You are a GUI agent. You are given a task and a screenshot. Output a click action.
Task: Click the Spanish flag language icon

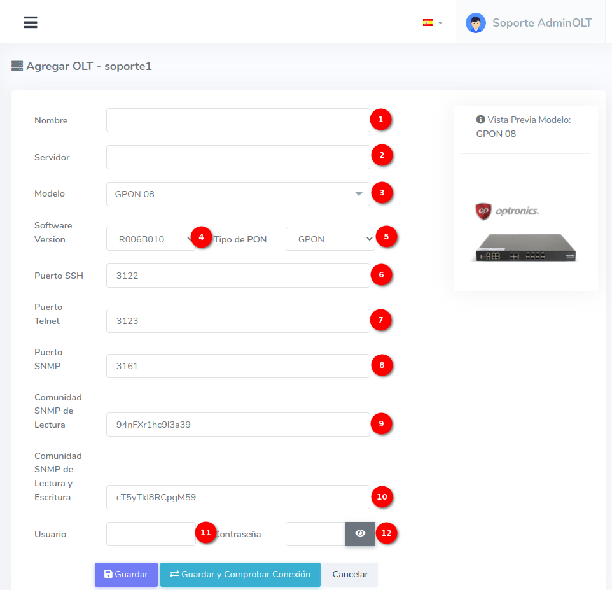pyautogui.click(x=428, y=22)
